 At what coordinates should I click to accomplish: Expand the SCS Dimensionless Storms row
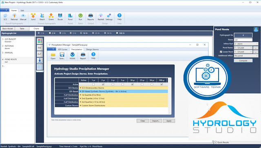click(x=80, y=88)
